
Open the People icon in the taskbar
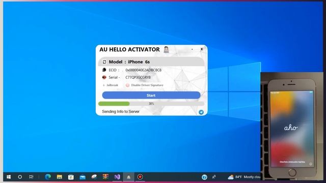214,177
